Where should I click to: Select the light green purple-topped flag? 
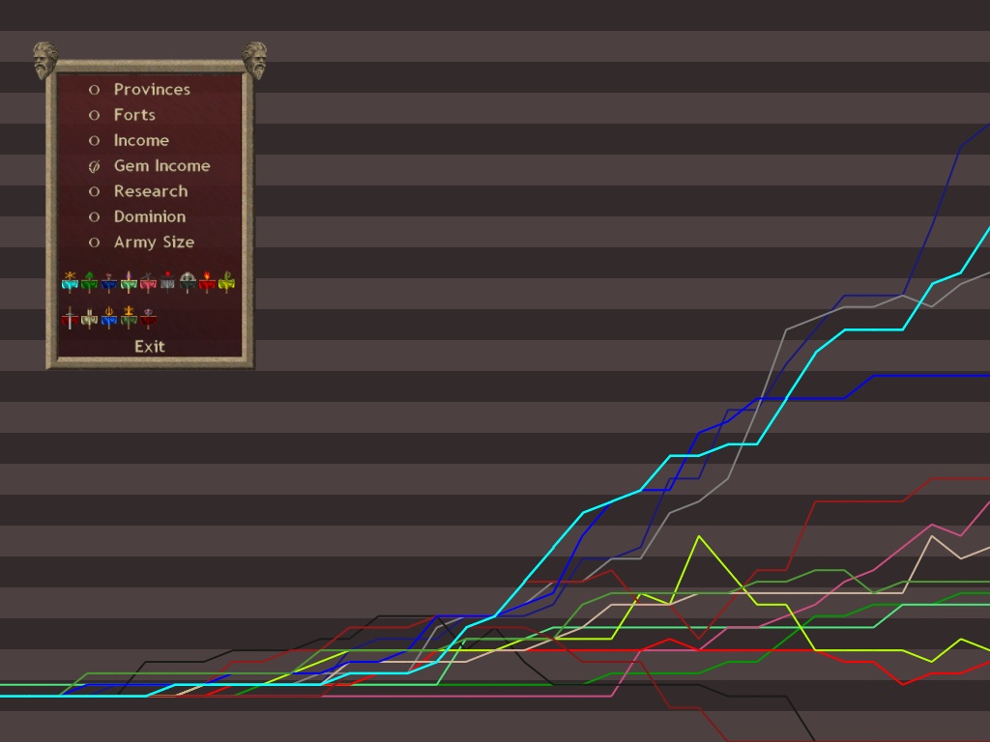pyautogui.click(x=129, y=282)
